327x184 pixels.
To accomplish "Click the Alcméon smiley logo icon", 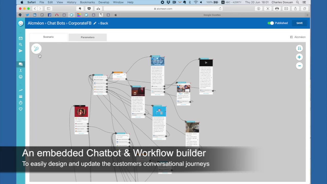I will (21, 23).
